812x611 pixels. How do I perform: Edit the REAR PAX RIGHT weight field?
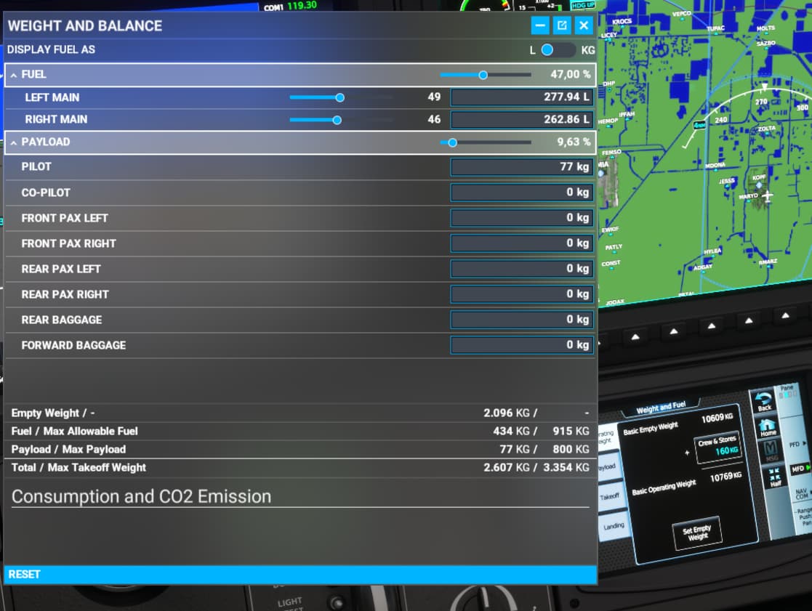click(522, 294)
